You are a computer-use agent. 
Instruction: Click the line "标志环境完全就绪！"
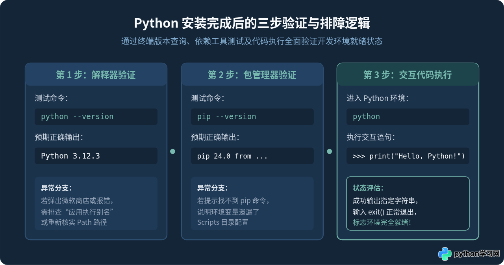click(382, 222)
